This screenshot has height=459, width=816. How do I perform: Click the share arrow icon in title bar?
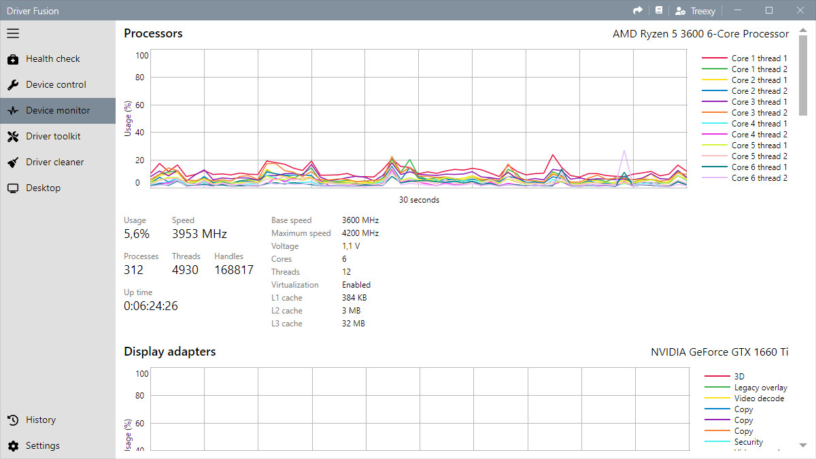tap(638, 10)
